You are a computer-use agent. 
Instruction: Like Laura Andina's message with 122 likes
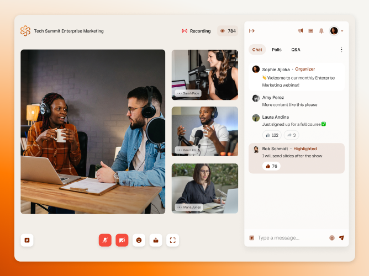[272, 135]
